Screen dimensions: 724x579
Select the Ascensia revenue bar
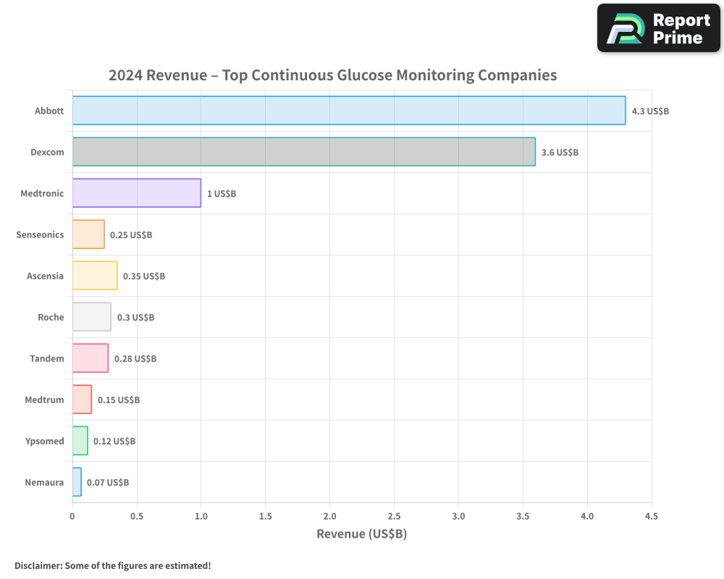pyautogui.click(x=94, y=276)
